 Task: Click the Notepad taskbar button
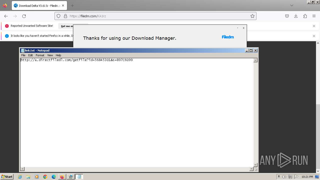click(79, 177)
